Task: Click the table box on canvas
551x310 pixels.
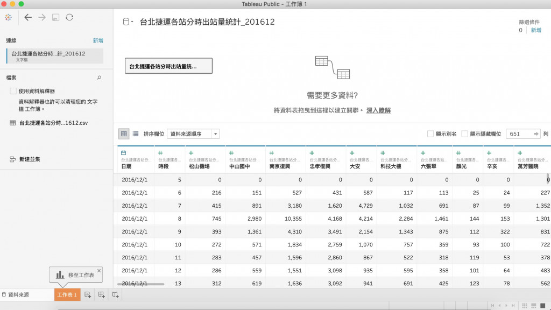Action: pyautogui.click(x=168, y=66)
